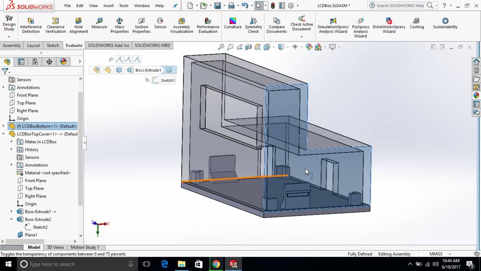Open the Motion Study 1 tab
This screenshot has height=271, width=481.
[85, 247]
